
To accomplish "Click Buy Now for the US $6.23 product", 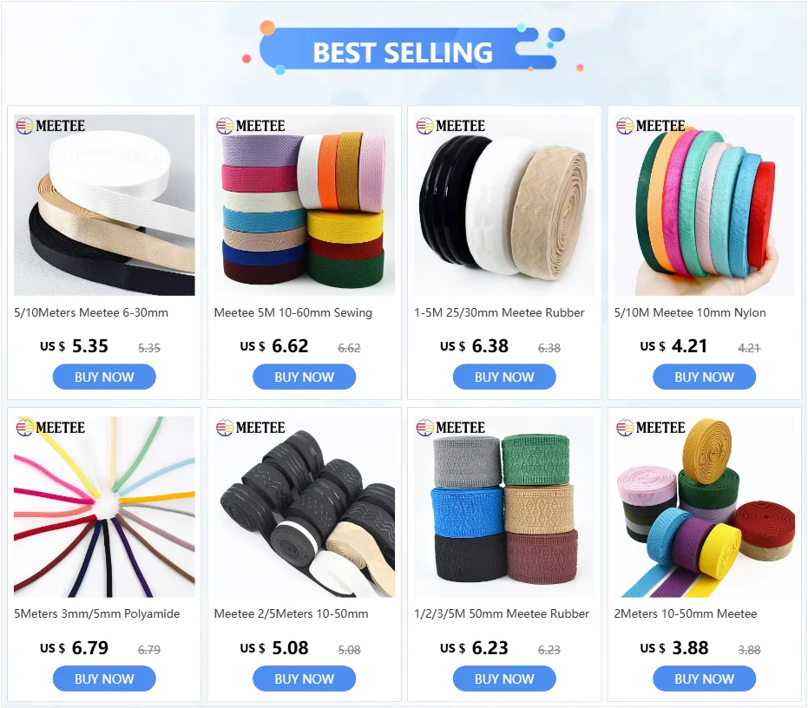I will point(504,678).
